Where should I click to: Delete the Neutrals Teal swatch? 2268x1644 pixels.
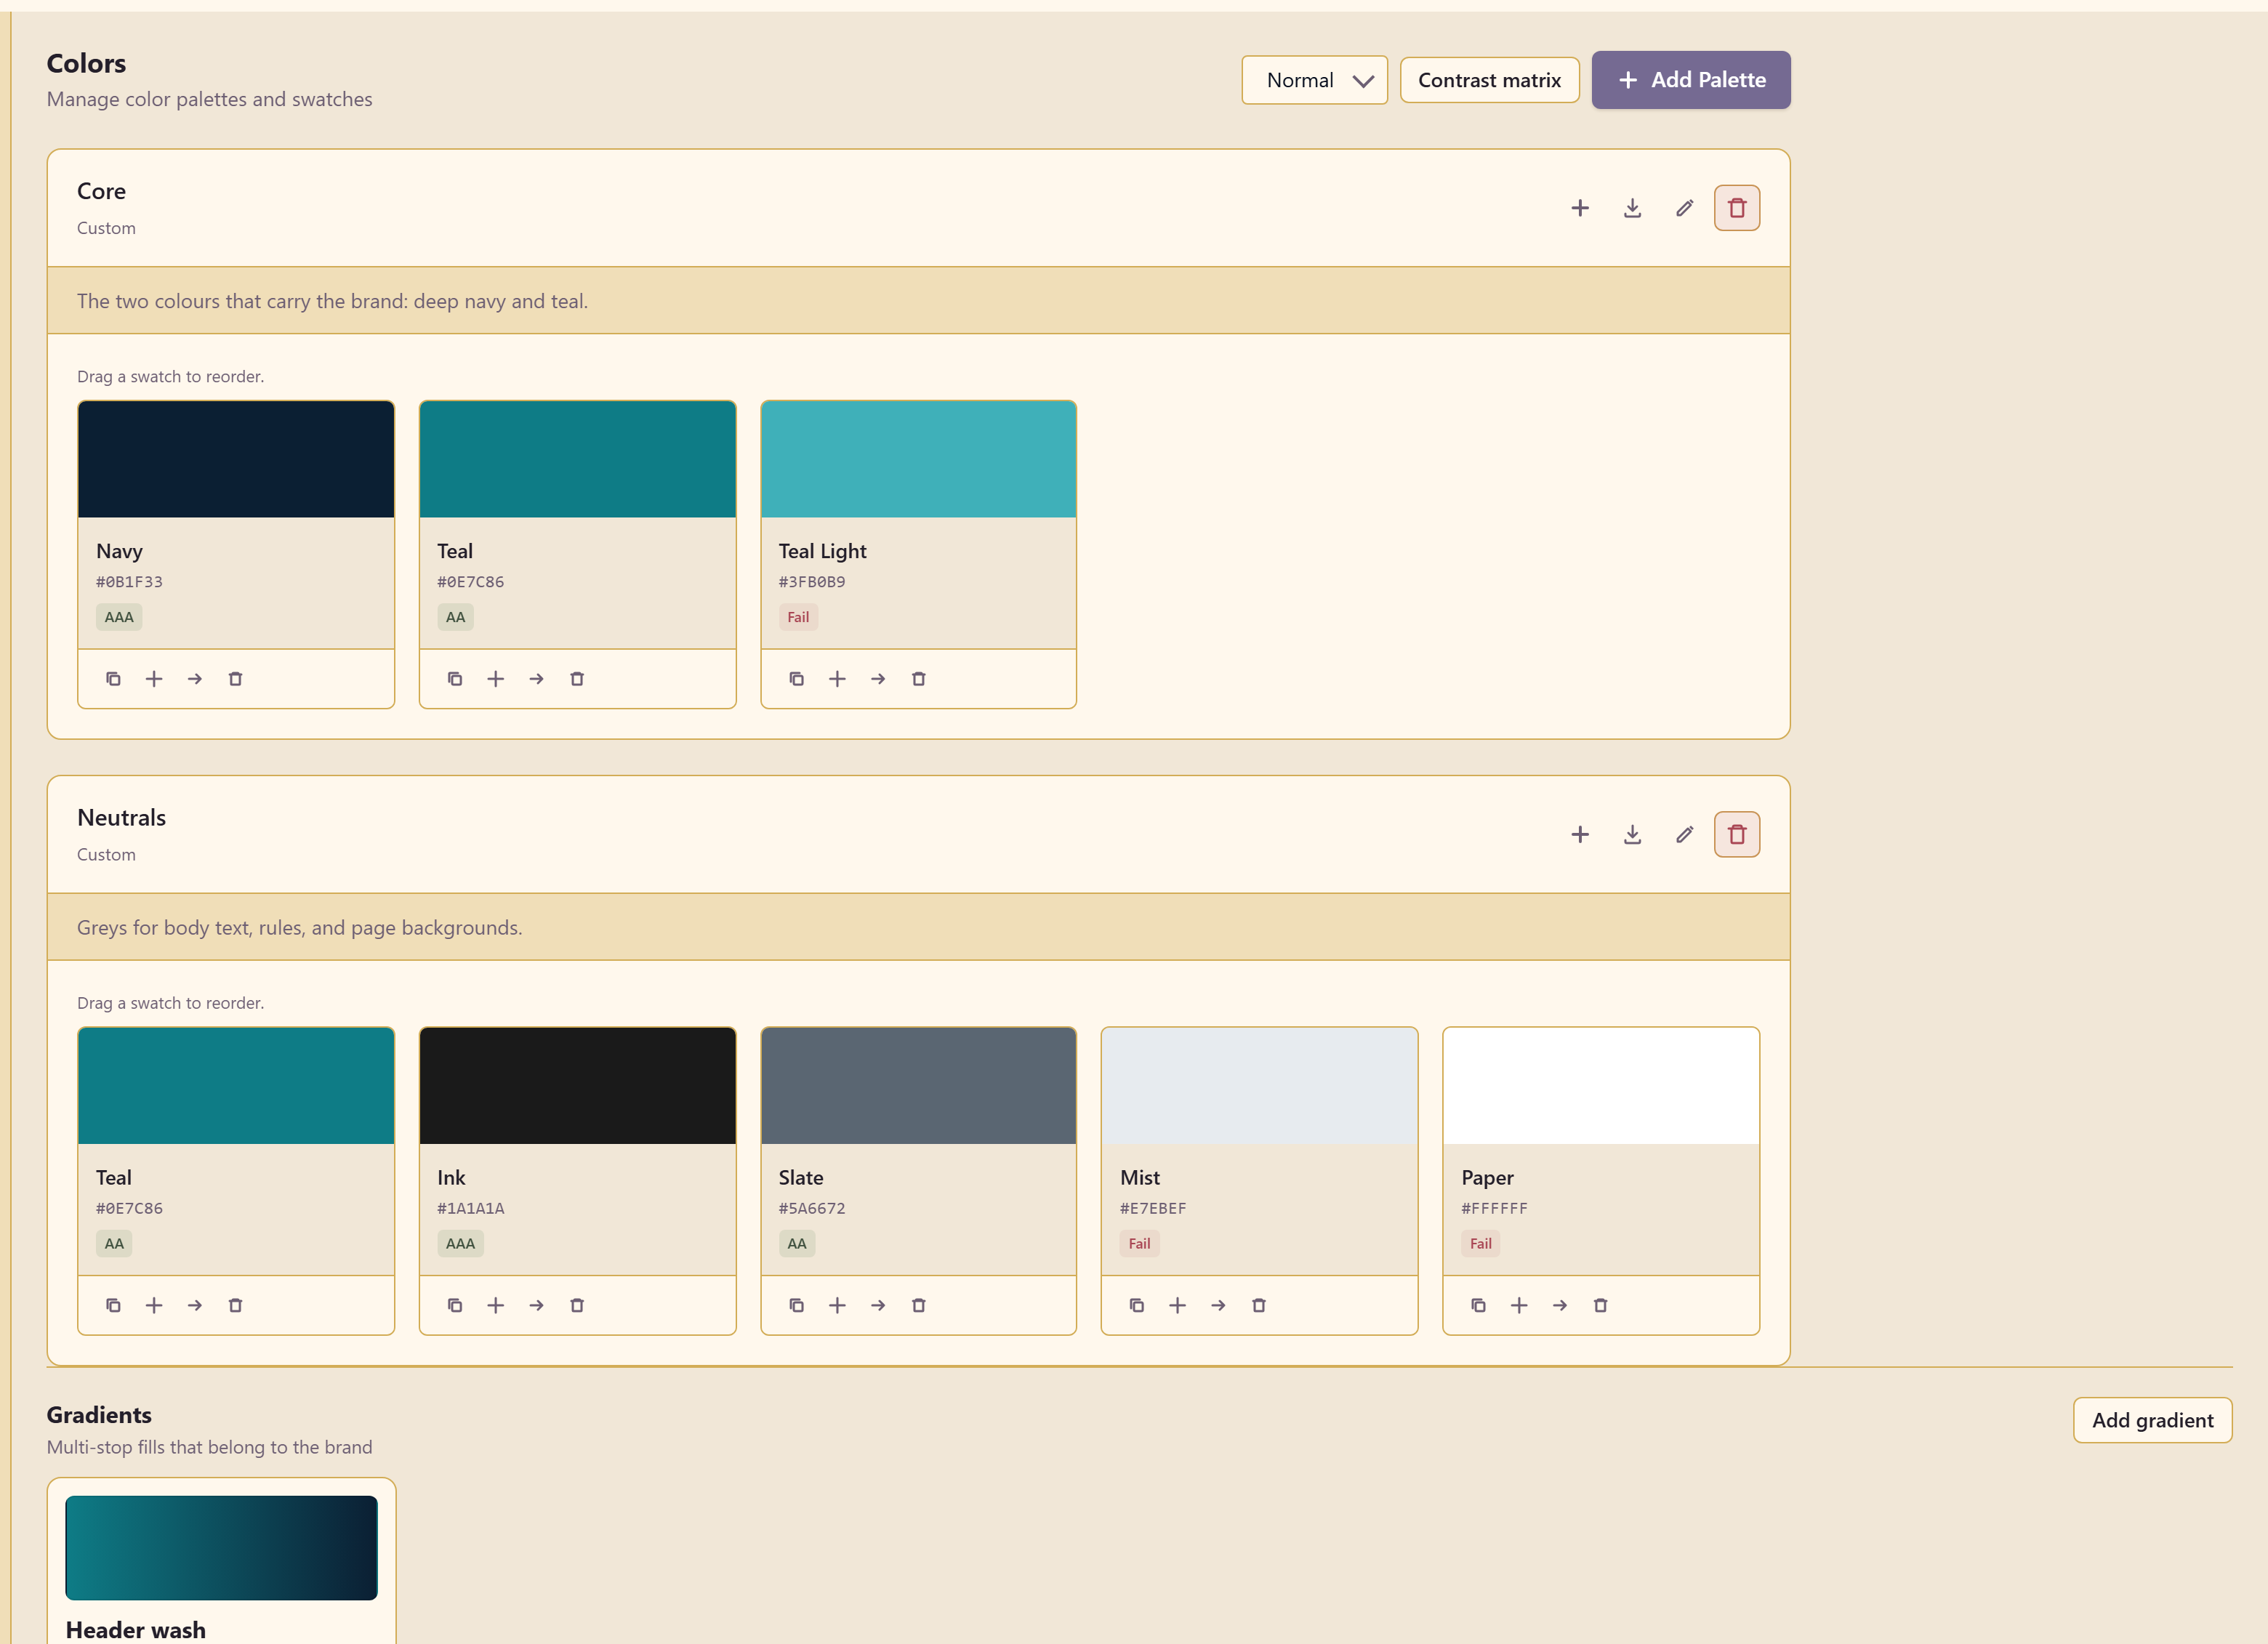(236, 1305)
